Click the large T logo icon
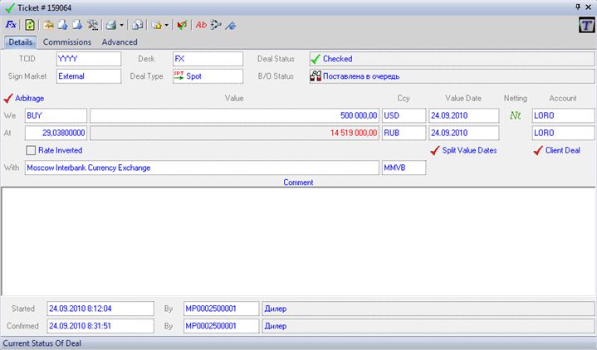597x350 pixels. pyautogui.click(x=586, y=25)
